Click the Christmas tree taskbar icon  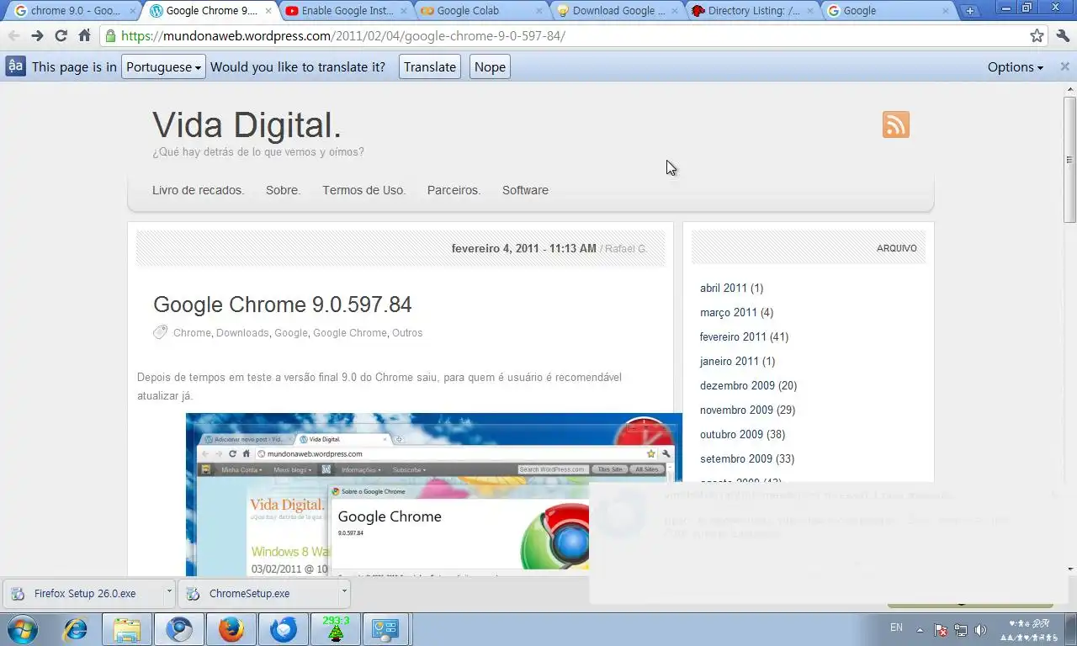click(x=336, y=629)
